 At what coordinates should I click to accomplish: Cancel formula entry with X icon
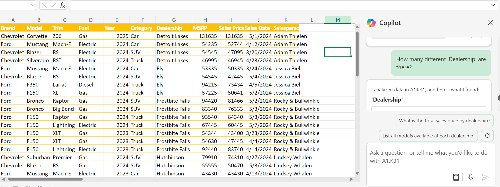coord(44,5)
